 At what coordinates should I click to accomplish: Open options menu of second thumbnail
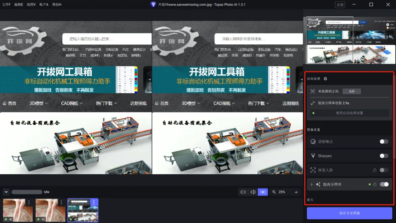61,202
